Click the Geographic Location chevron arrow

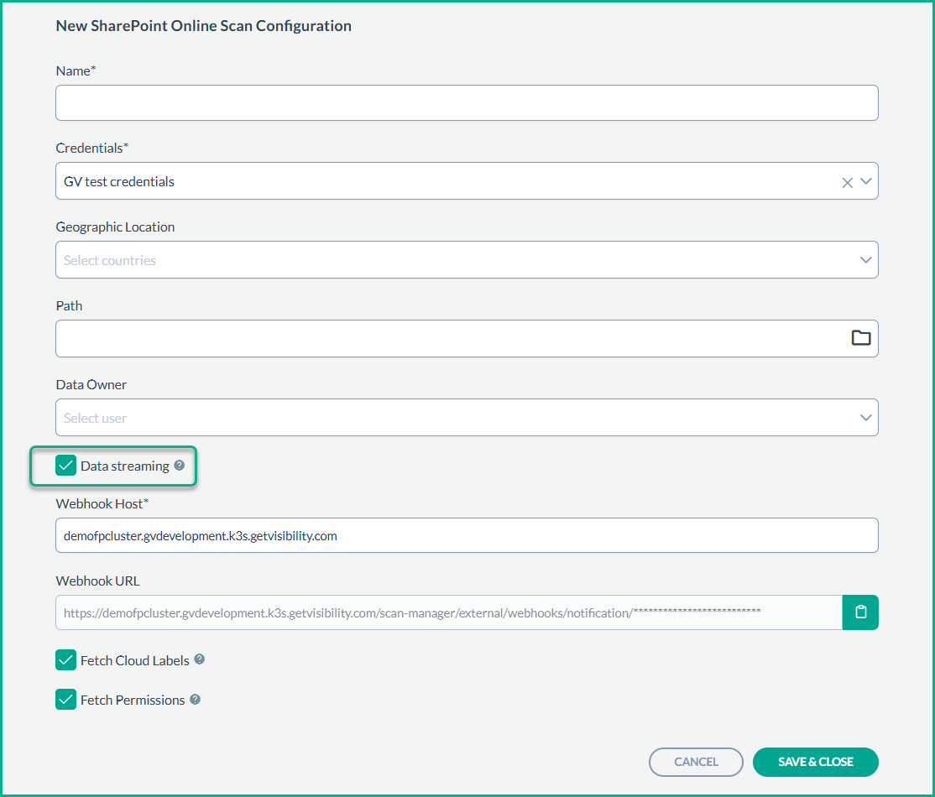pos(866,260)
